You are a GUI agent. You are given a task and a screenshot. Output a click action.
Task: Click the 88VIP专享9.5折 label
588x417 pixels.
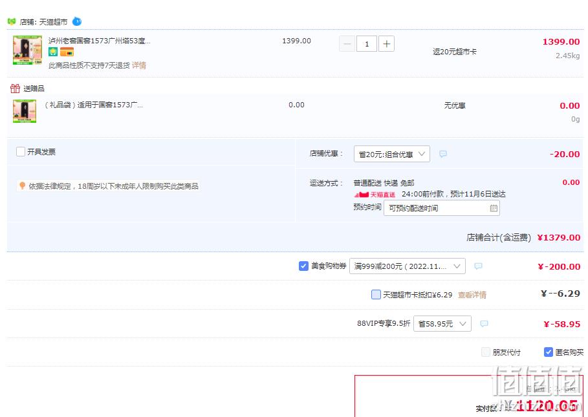point(383,323)
